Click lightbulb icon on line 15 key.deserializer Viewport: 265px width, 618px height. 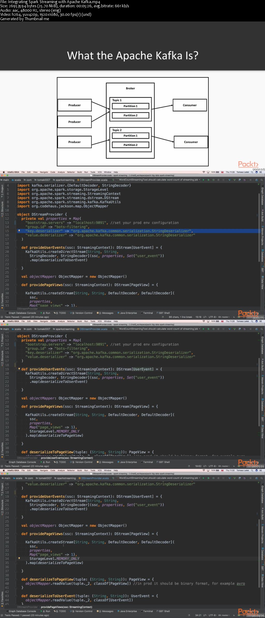click(19, 231)
